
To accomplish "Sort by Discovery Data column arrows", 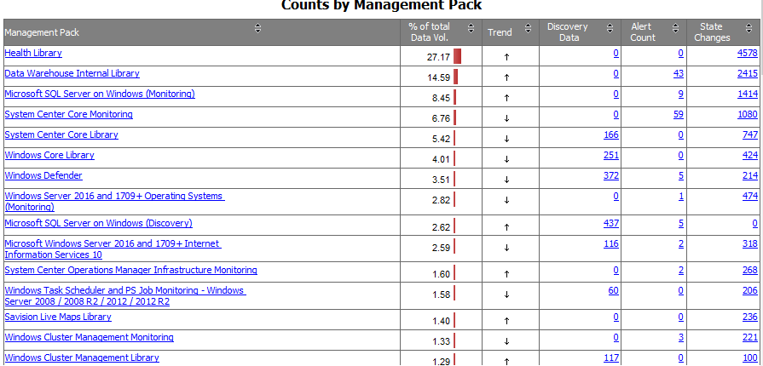I will point(610,29).
